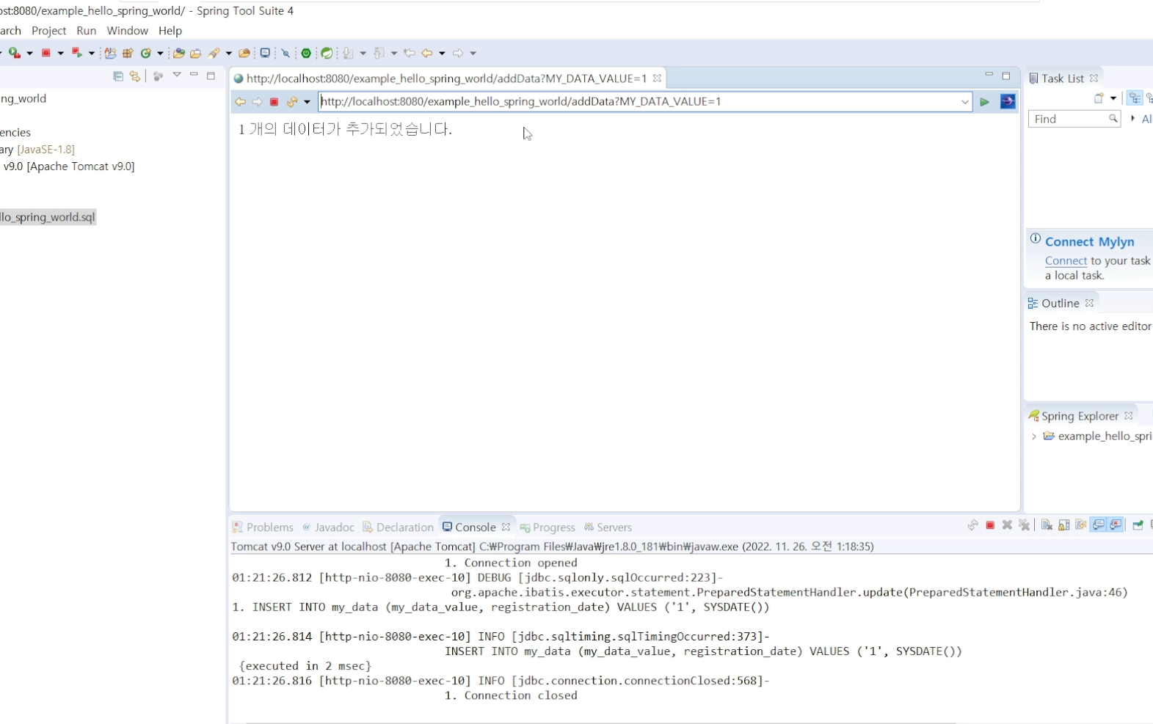Screen dimensions: 1153x724
Task: Toggle Show Console on standard output
Action: point(1098,525)
